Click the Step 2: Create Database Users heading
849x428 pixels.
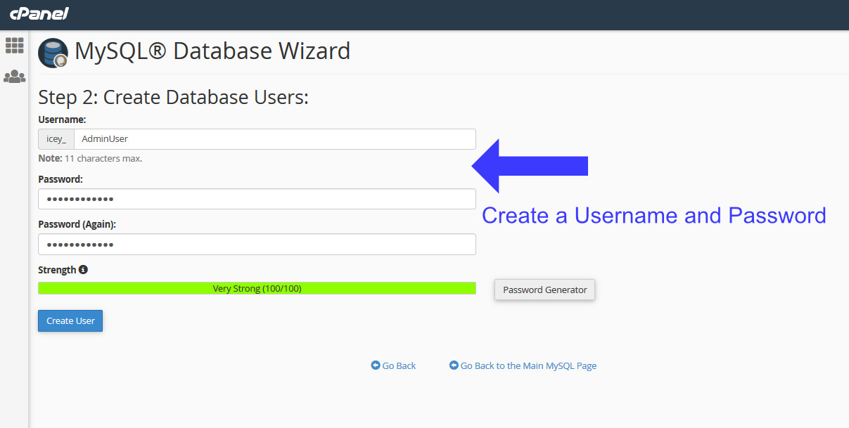[174, 97]
